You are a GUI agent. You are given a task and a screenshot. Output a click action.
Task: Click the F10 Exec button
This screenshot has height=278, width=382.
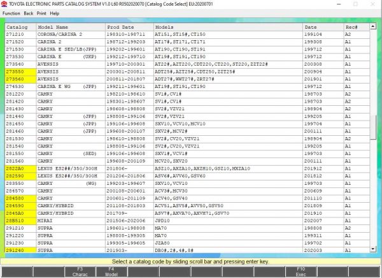[301, 272]
